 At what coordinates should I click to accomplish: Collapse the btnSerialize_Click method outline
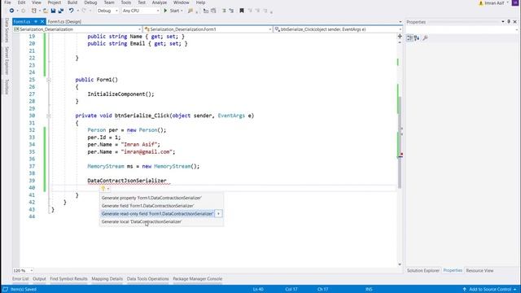[x=49, y=116]
